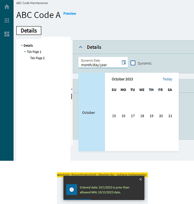
Task: Collapse the Details tree node
Action: point(22,45)
